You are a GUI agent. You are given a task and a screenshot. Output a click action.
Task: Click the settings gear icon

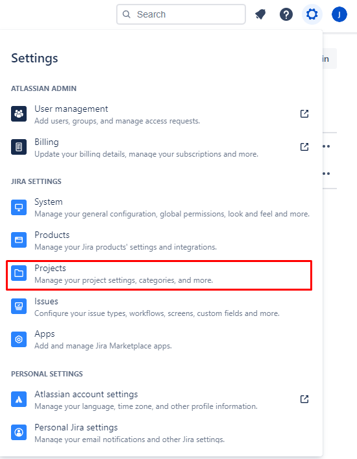[312, 14]
